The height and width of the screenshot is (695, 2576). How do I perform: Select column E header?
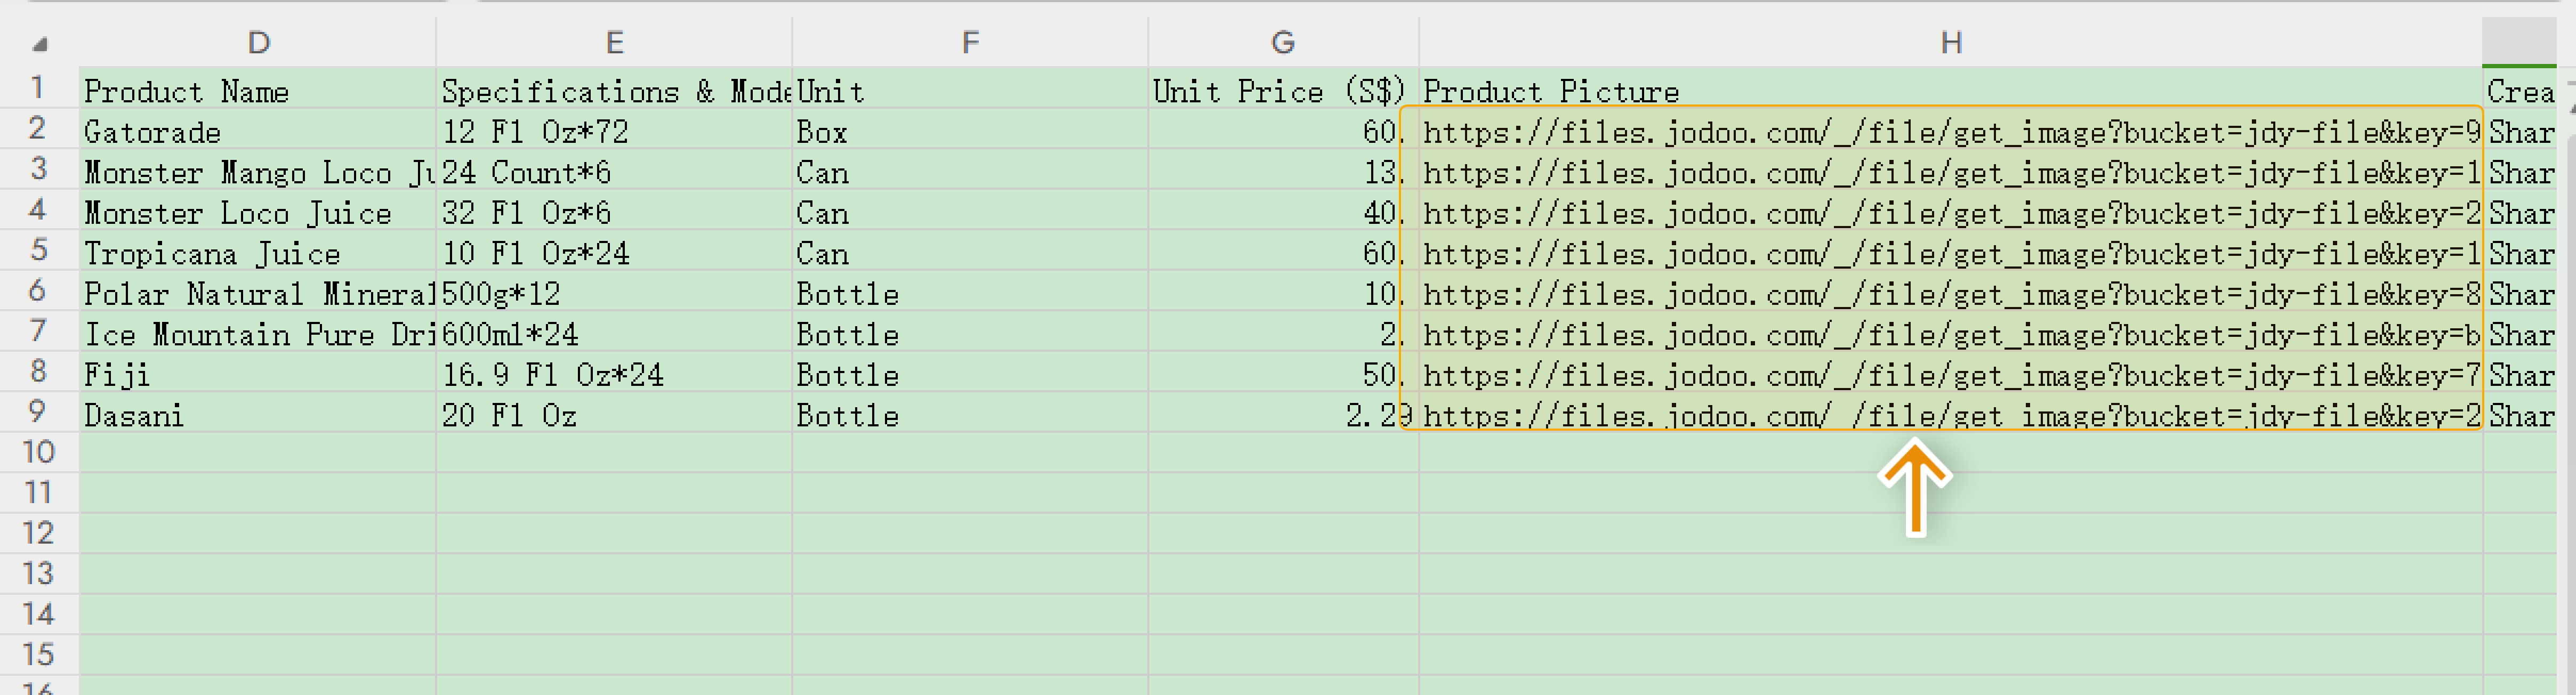pyautogui.click(x=614, y=42)
